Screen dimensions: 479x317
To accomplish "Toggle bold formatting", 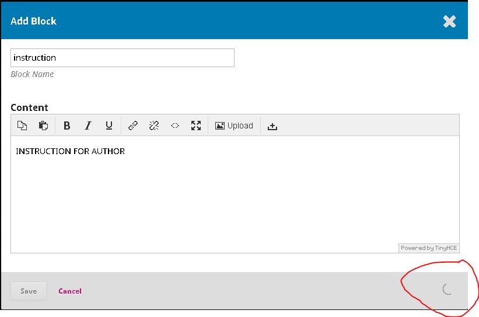I will [67, 126].
